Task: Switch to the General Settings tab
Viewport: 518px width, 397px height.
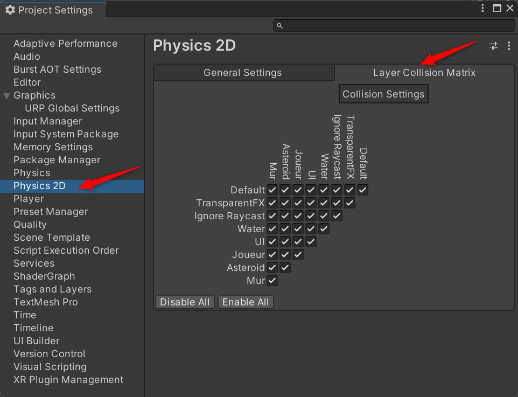Action: point(243,72)
